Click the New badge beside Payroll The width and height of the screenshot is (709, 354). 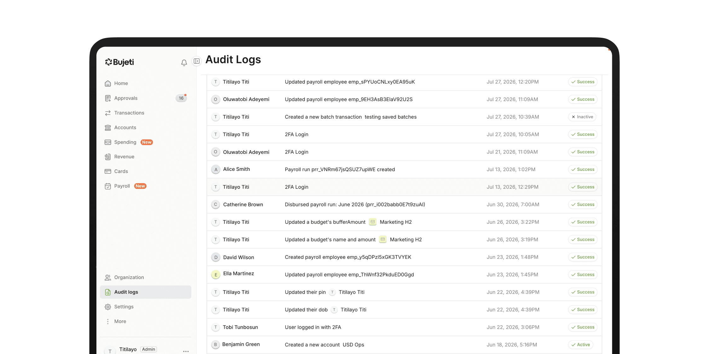[x=140, y=186]
